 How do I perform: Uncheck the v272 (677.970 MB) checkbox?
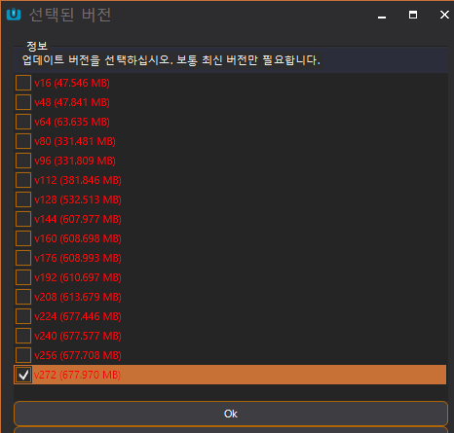click(x=23, y=375)
